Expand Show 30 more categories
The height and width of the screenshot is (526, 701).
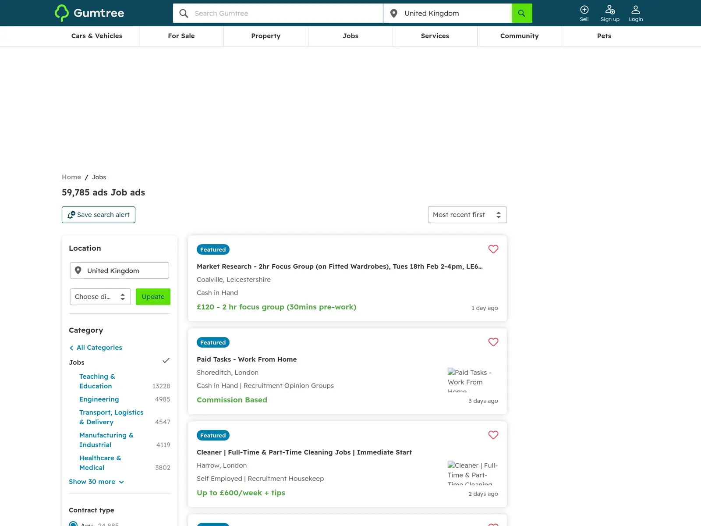(x=96, y=482)
